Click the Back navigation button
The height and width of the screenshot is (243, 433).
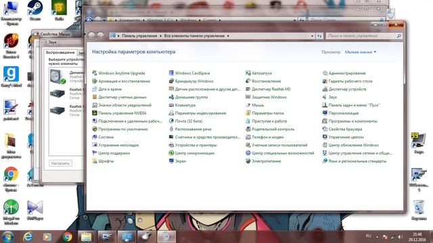[x=92, y=36]
